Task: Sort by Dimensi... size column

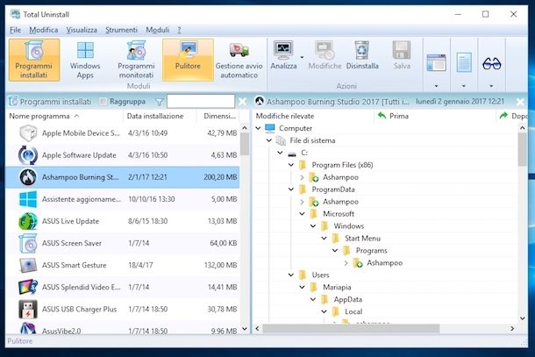Action: coord(218,117)
